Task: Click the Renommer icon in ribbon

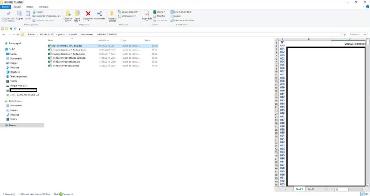Action: tap(99, 14)
